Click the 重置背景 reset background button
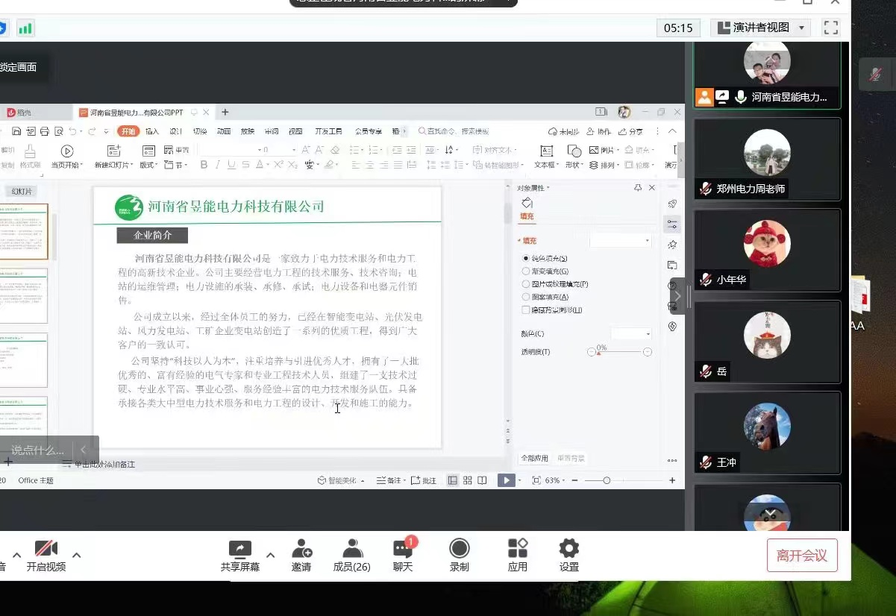This screenshot has width=896, height=616. [571, 458]
